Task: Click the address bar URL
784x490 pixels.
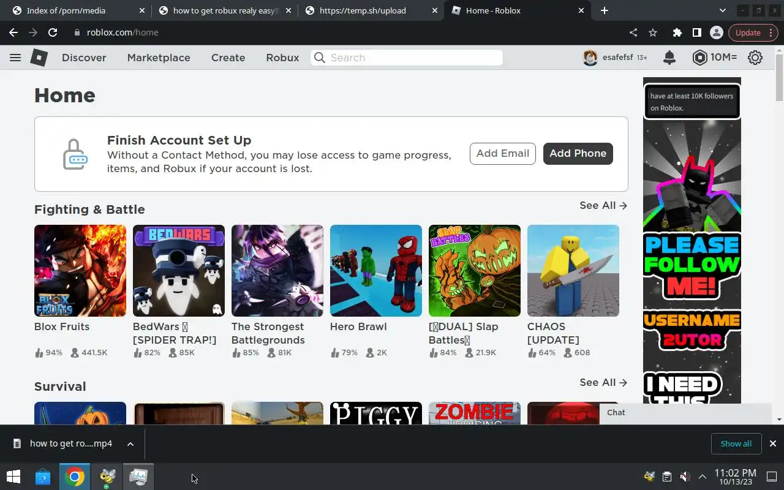Action: click(x=123, y=32)
